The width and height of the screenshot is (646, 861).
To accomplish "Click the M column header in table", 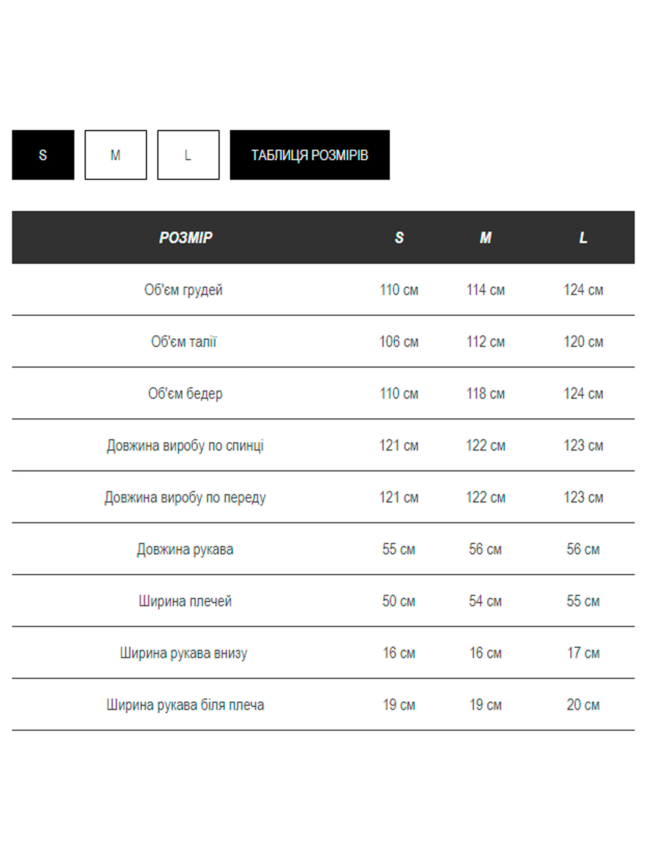I will (x=486, y=238).
